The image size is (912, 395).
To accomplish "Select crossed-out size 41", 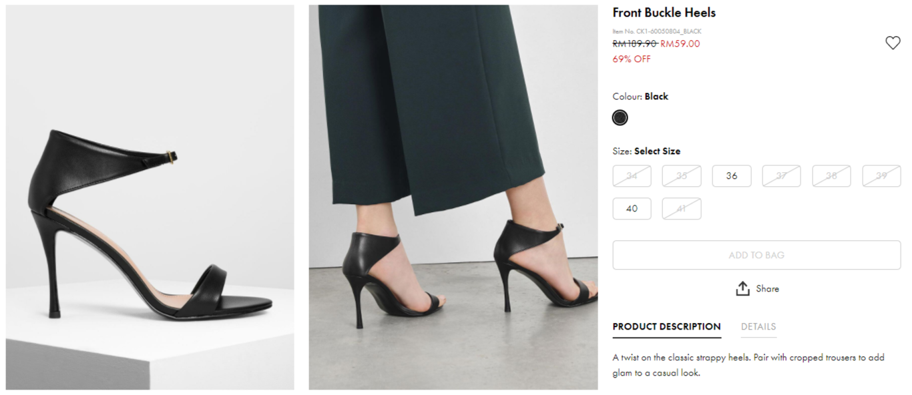I will point(682,209).
